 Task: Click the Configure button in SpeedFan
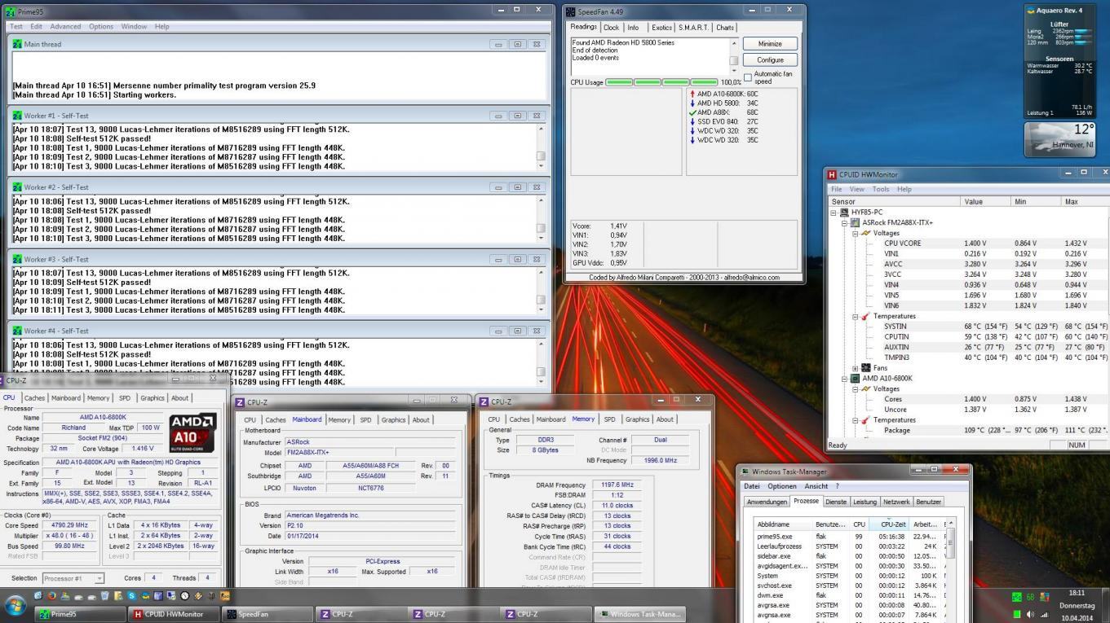769,60
